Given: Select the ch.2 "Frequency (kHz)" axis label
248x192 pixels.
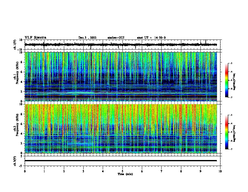Looking at the screenshot, I should coord(17,125).
